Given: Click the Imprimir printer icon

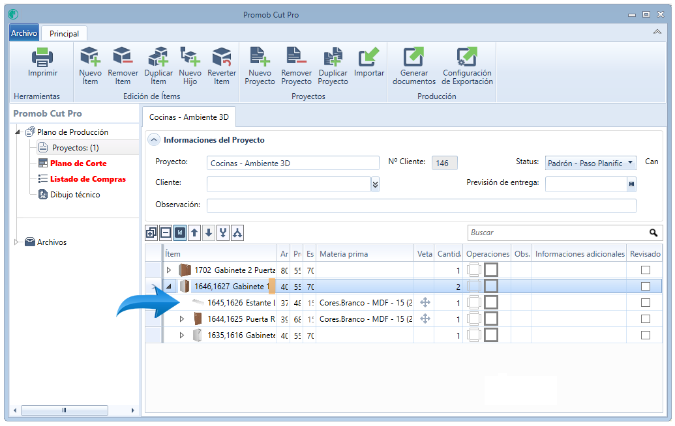Looking at the screenshot, I should pyautogui.click(x=42, y=57).
